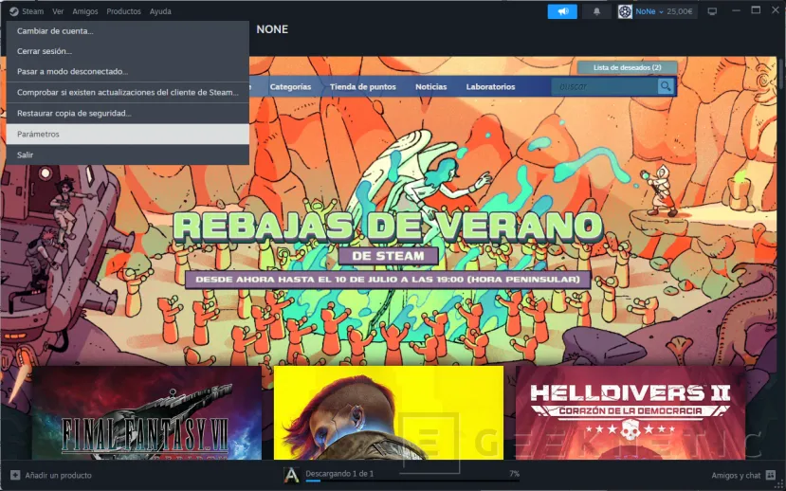Click the 7% download percentage text
786x491 pixels.
[x=514, y=474]
